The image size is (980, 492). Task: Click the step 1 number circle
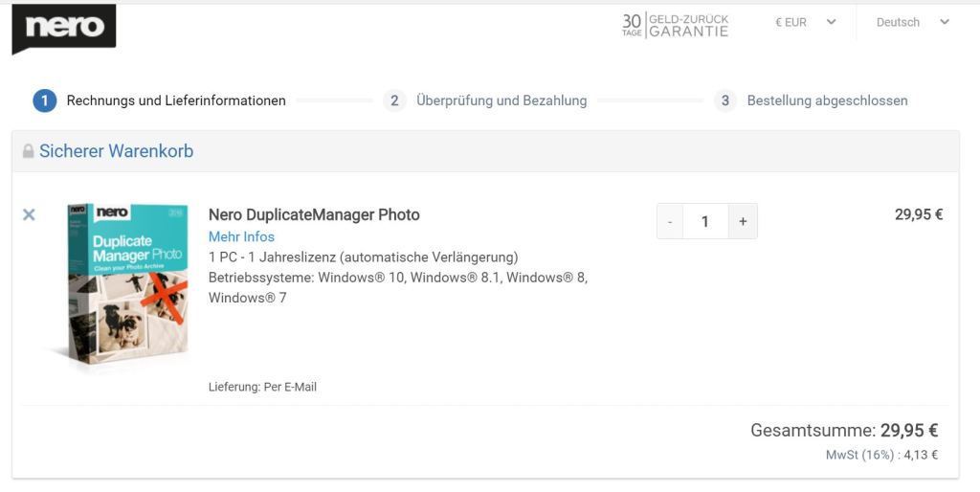click(x=44, y=101)
